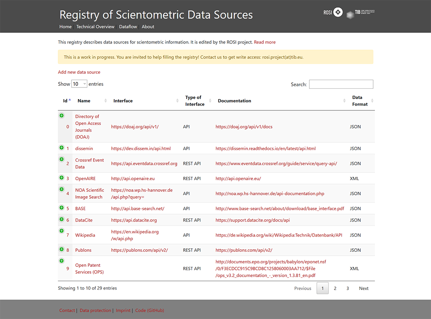Open the About page
This screenshot has height=319, width=431.
(x=148, y=27)
